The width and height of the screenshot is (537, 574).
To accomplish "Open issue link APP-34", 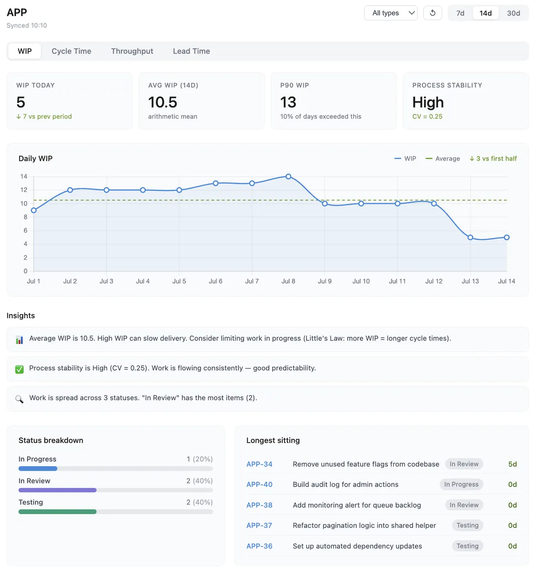I will tap(259, 464).
